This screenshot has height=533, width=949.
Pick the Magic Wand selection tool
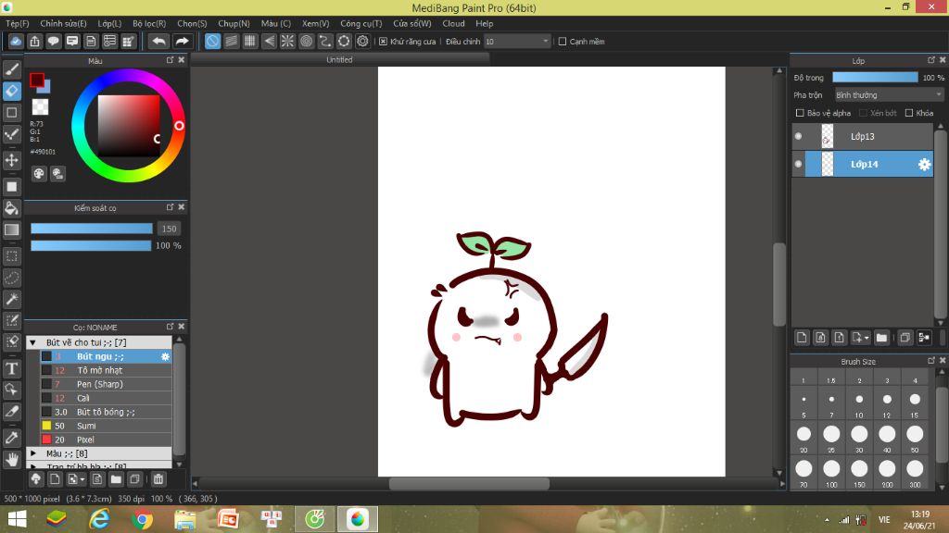12,299
